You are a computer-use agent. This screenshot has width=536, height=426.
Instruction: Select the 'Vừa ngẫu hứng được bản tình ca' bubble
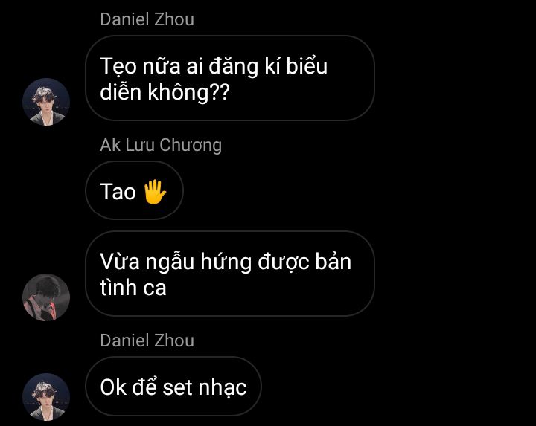pyautogui.click(x=230, y=274)
